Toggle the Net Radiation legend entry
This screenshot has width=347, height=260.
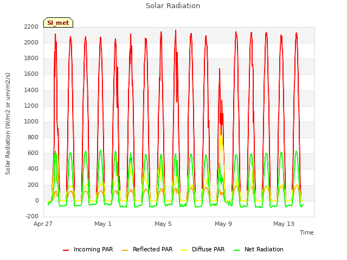coord(259,249)
